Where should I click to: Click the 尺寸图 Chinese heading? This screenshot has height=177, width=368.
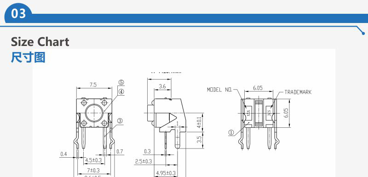[x=28, y=57]
